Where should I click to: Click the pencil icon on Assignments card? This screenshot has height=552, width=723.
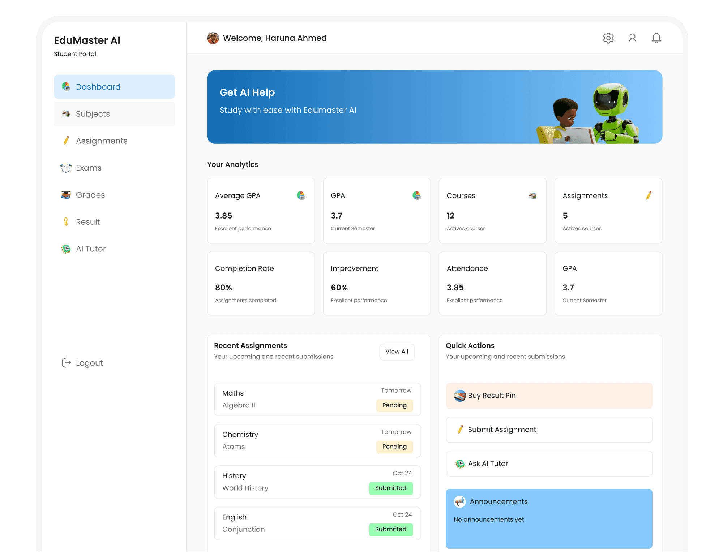649,196
